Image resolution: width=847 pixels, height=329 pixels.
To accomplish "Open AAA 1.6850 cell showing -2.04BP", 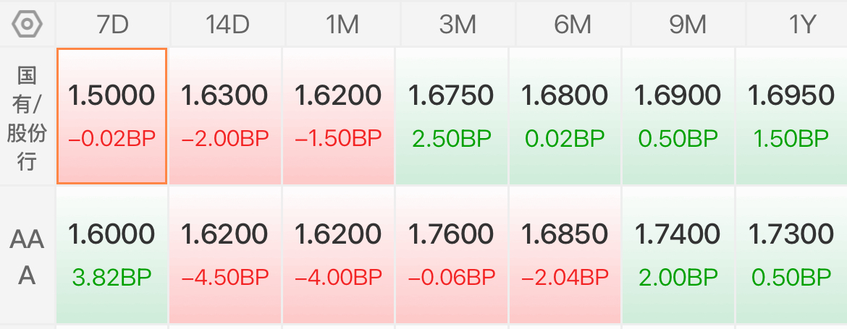I will [x=565, y=255].
